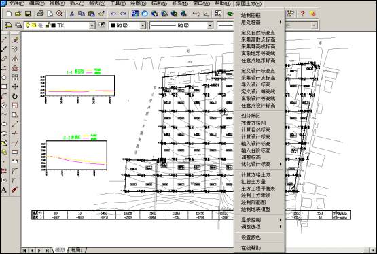Click the last-tab navigation arrow at bottom

click(x=48, y=251)
